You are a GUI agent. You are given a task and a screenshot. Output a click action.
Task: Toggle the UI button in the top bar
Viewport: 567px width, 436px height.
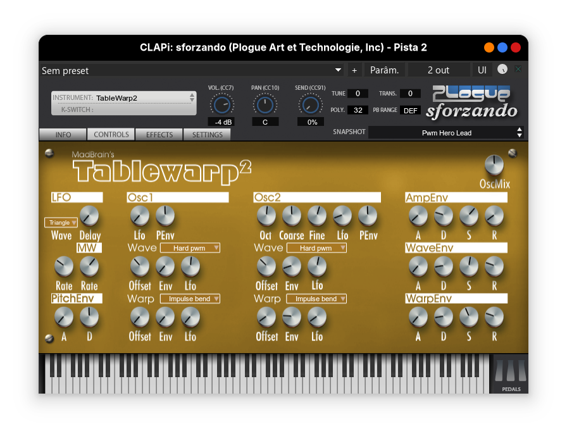click(482, 70)
